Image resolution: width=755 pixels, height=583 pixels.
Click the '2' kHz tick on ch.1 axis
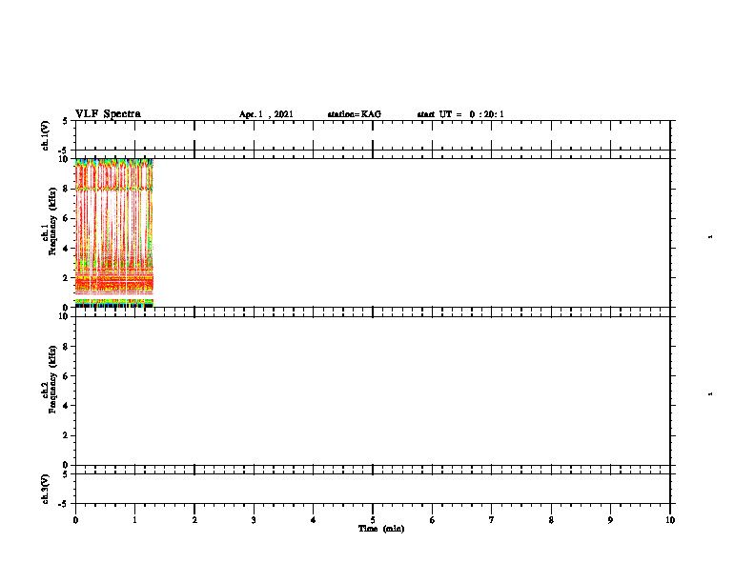[66, 278]
